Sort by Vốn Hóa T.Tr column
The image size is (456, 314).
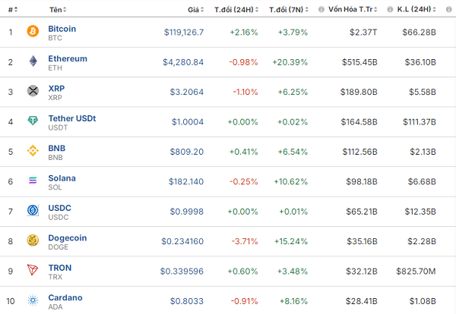[353, 10]
